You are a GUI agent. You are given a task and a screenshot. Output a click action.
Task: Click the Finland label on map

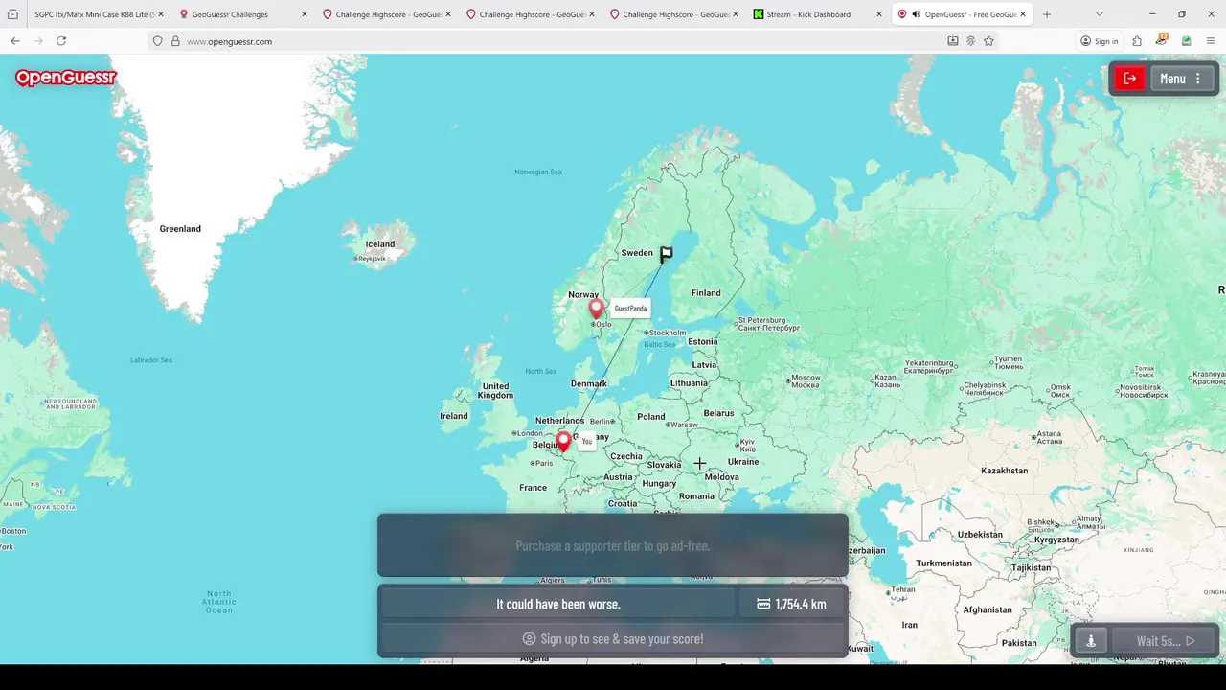[x=706, y=293]
